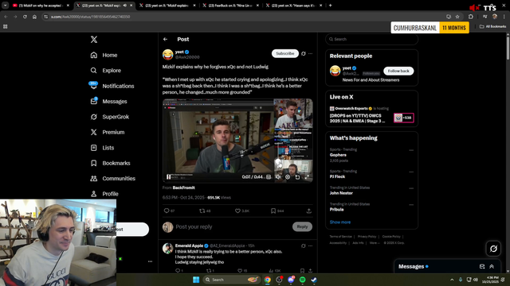This screenshot has width=510, height=286.
Task: Bookmark this page with star icon
Action: click(x=457, y=17)
